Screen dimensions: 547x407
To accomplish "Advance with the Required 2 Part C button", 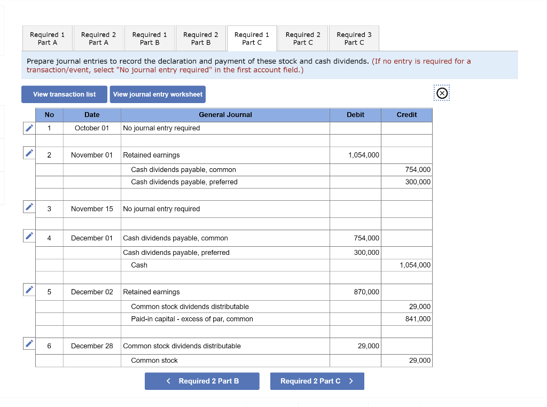I will coord(317,381).
